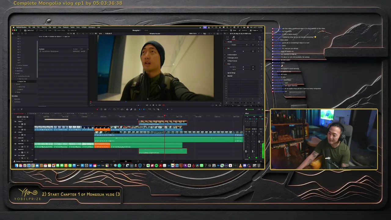Open the Timeline menu
Screen dimensions: 391x220
[44, 27]
